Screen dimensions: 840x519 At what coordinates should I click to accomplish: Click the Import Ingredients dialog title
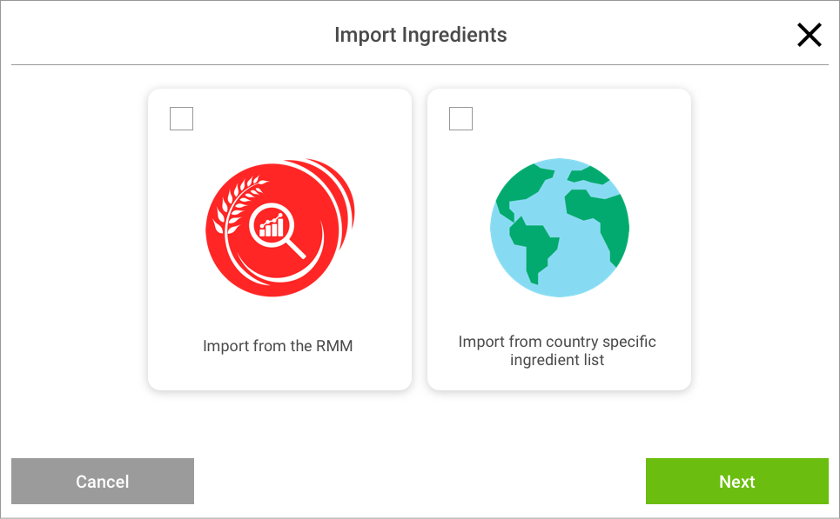pyautogui.click(x=420, y=35)
